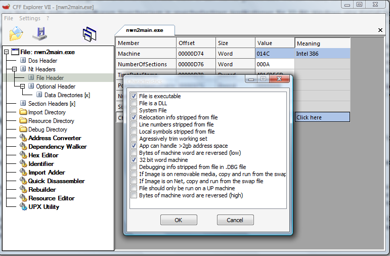This screenshot has height=256, width=390.
Task: Open the File menu
Action: pyautogui.click(x=9, y=18)
